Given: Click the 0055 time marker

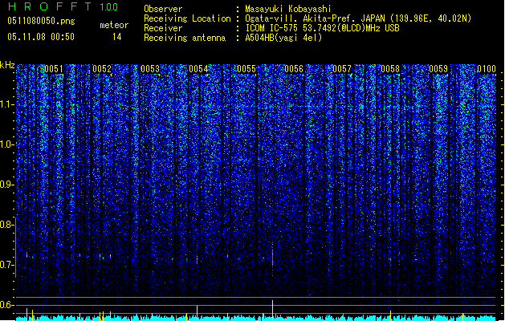Looking at the screenshot, I should (x=246, y=69).
